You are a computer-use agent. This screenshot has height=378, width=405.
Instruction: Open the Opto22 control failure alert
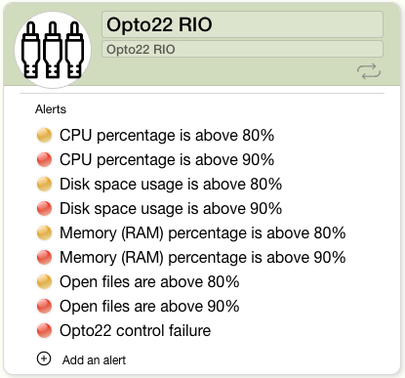[136, 330]
